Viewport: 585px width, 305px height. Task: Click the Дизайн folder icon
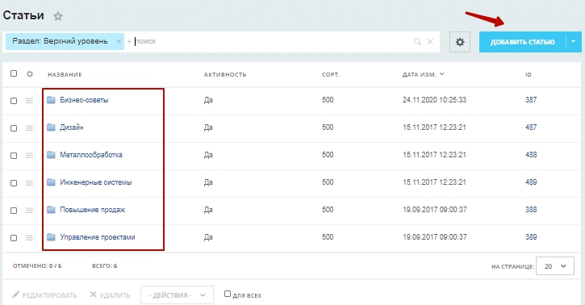[x=51, y=127]
